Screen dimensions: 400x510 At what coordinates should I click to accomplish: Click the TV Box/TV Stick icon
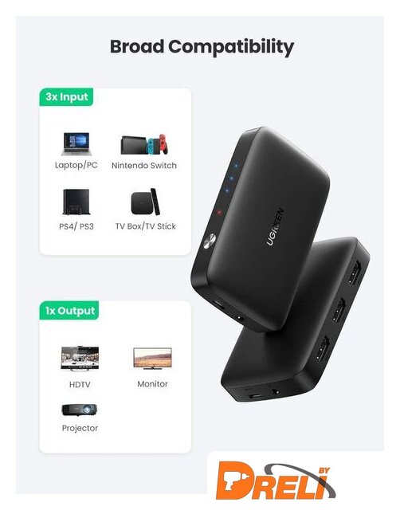coord(145,202)
